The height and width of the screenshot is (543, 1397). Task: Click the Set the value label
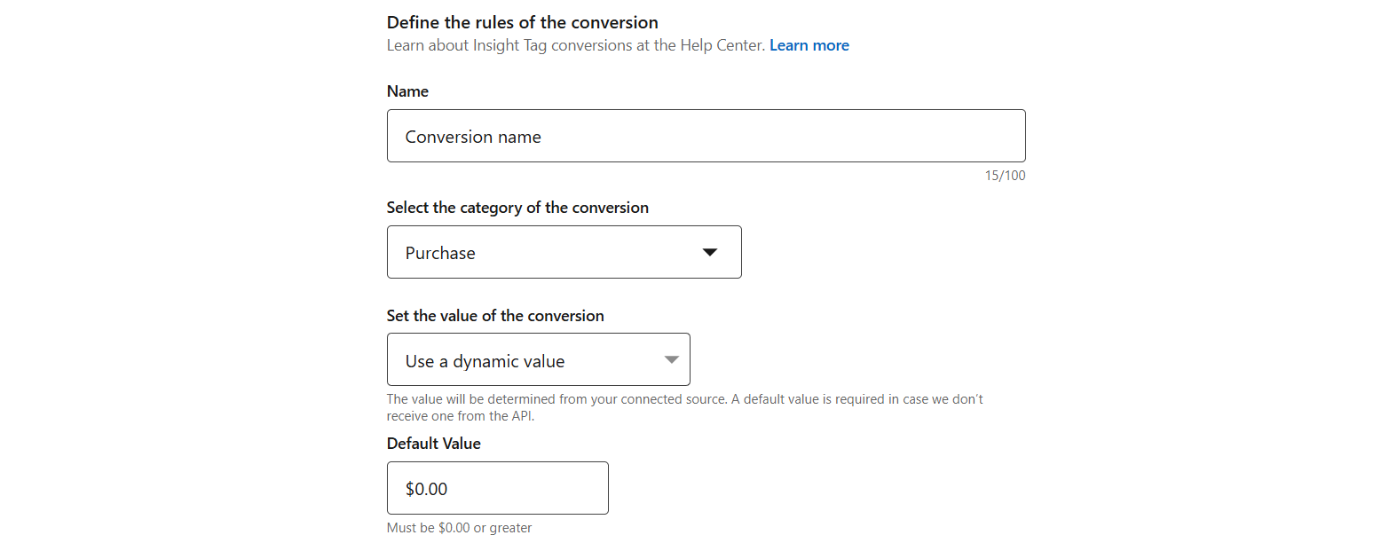click(494, 316)
